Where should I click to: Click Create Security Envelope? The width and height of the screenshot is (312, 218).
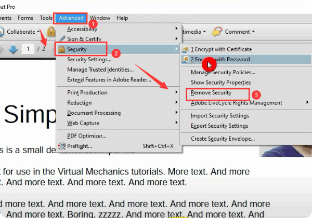click(x=223, y=139)
